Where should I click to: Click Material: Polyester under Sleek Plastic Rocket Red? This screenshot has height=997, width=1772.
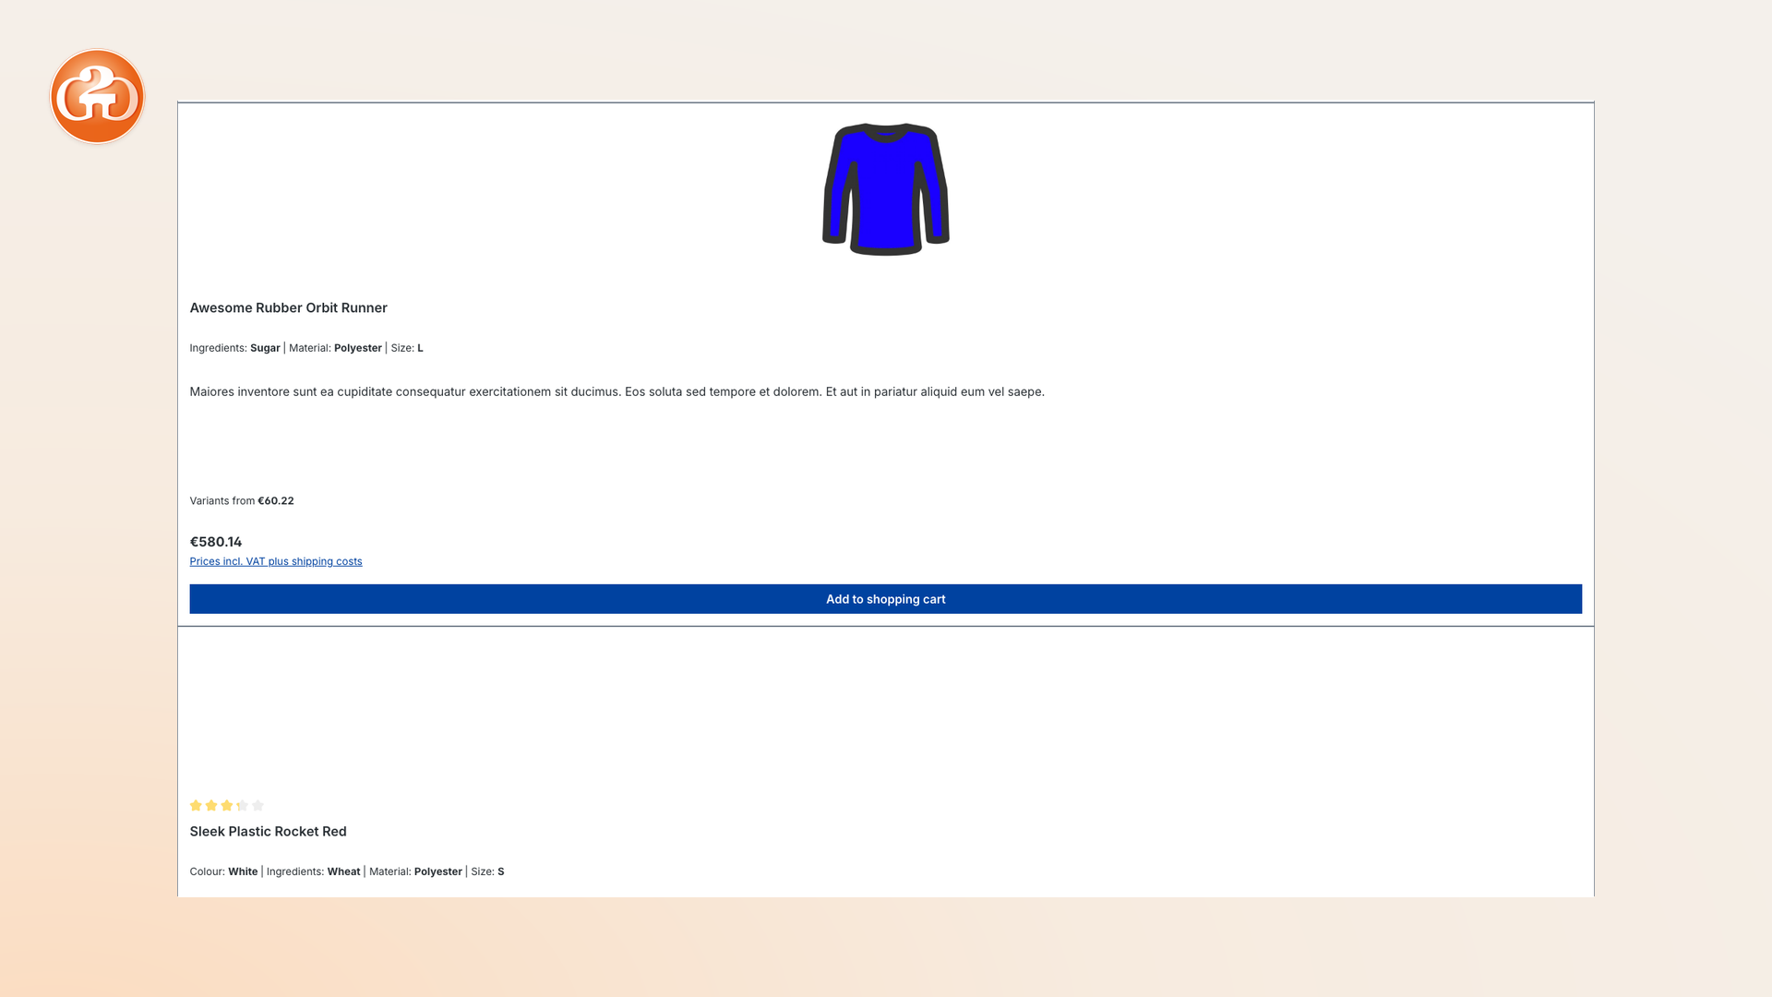click(x=415, y=871)
